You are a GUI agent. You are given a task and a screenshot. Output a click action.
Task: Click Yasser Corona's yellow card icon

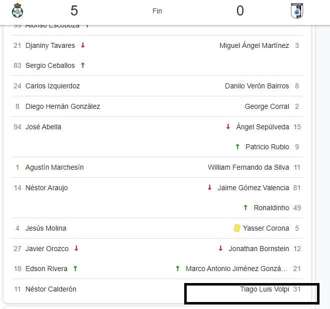(x=237, y=228)
